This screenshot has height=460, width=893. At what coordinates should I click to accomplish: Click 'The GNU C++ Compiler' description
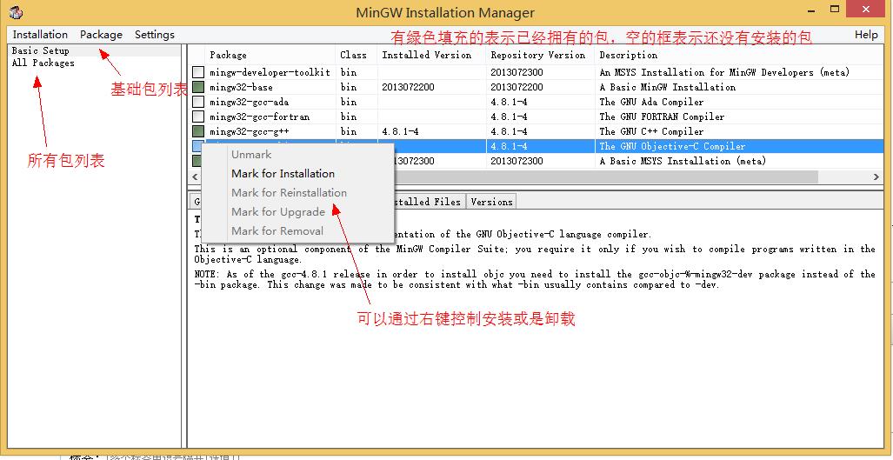[x=651, y=131]
